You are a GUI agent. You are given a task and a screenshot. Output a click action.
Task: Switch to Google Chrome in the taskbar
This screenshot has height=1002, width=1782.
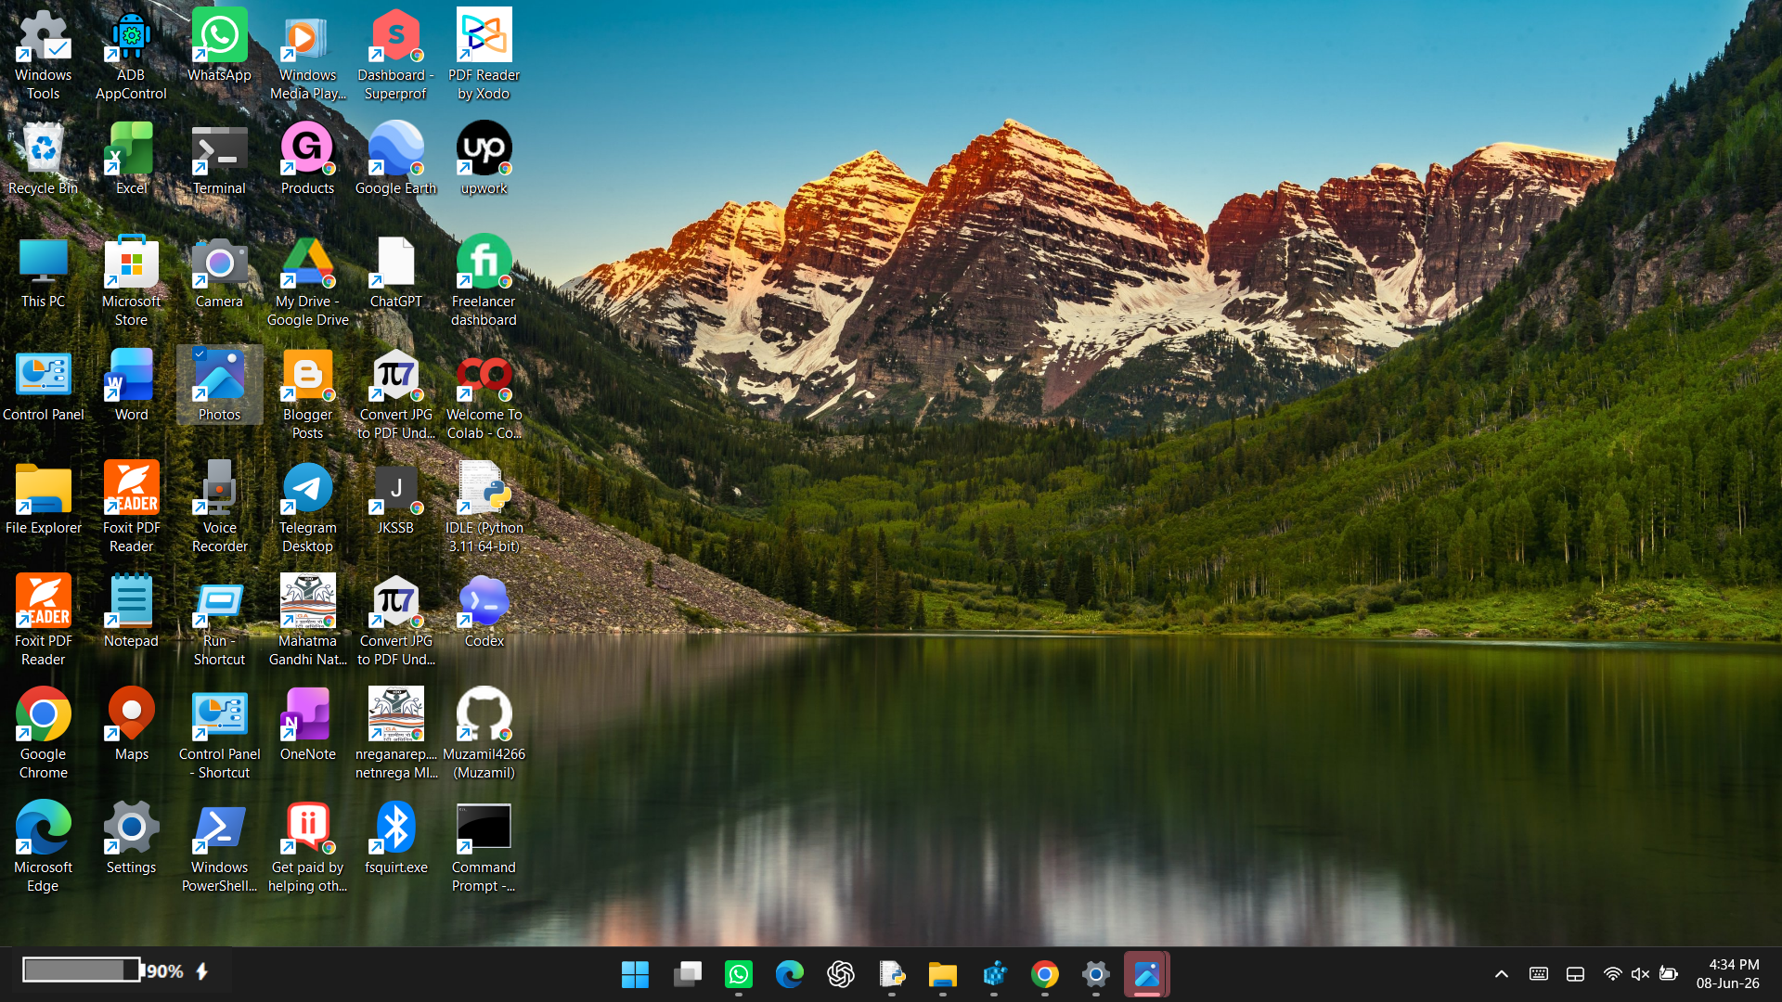pyautogui.click(x=1045, y=974)
